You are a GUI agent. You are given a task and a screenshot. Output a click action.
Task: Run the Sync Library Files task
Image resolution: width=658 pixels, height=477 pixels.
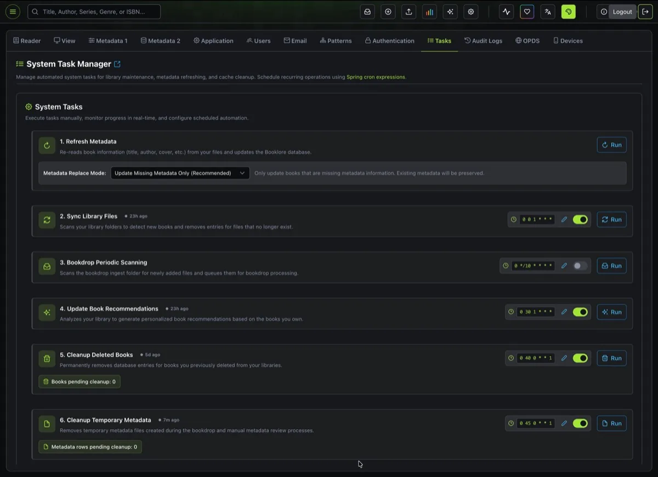(x=611, y=220)
